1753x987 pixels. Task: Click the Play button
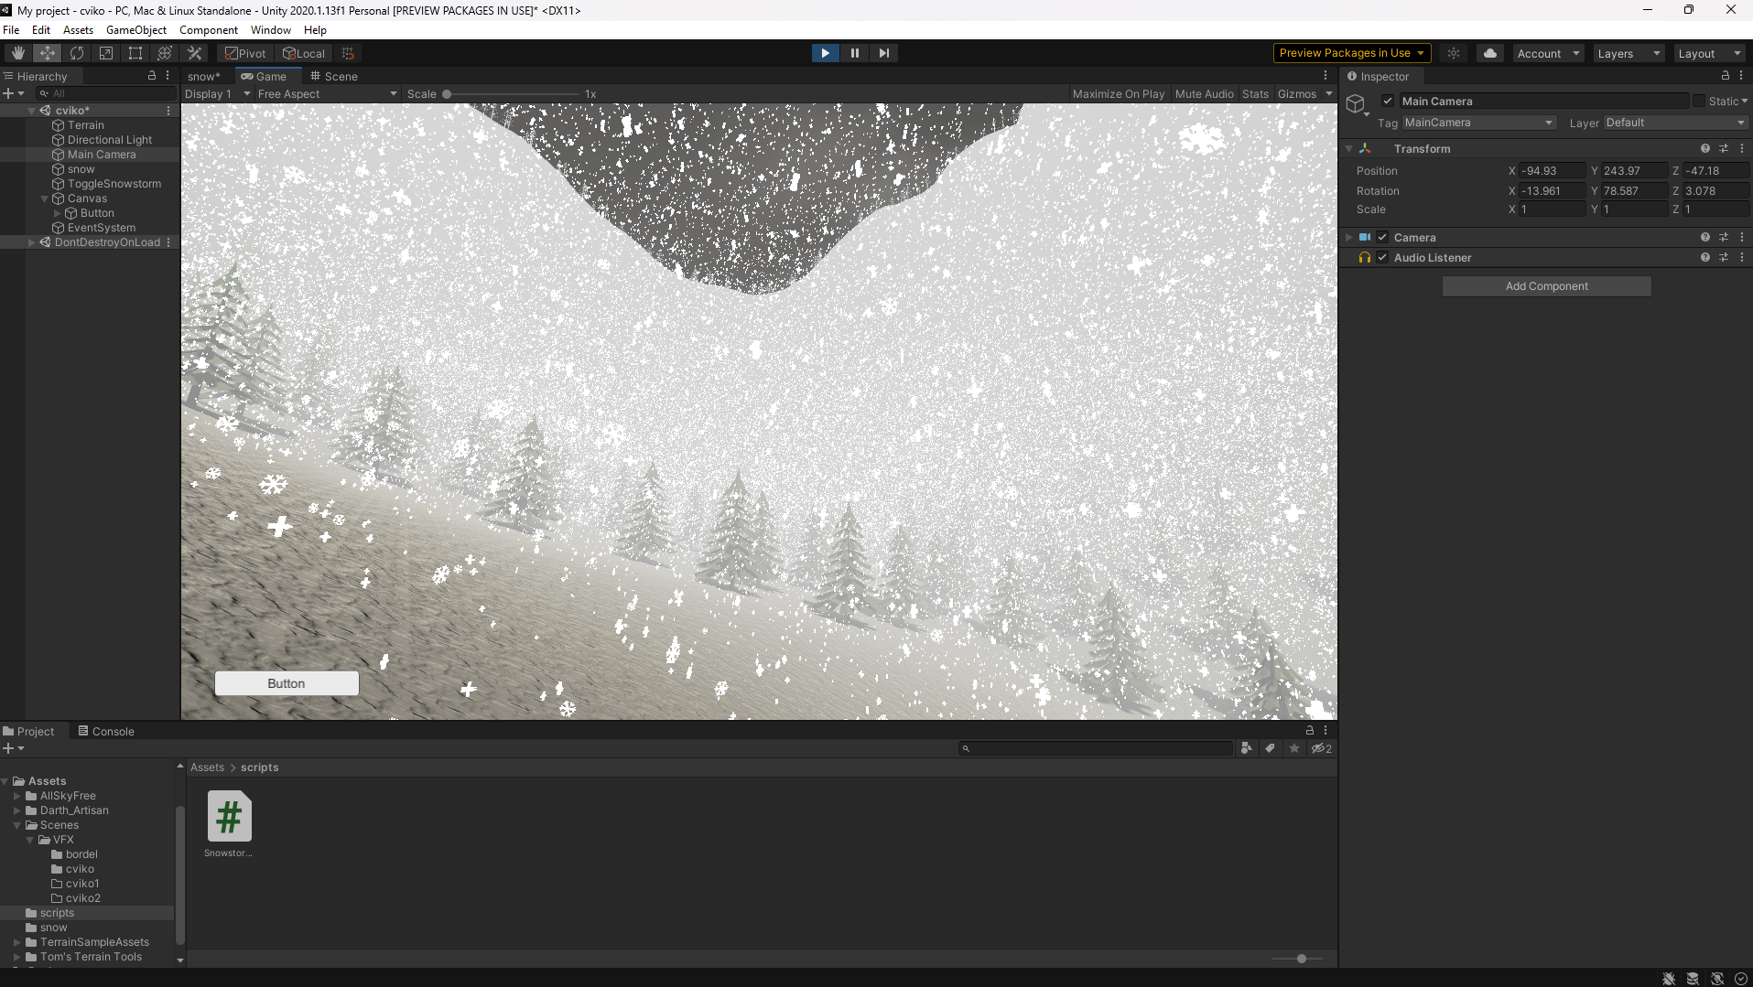coord(826,53)
